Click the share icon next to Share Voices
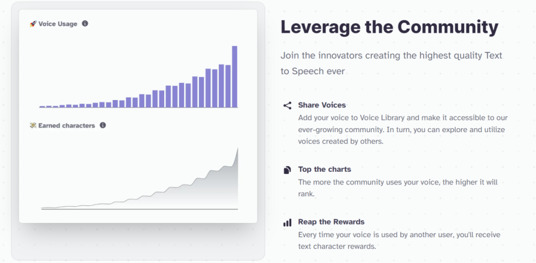This screenshot has width=536, height=263. tap(287, 105)
